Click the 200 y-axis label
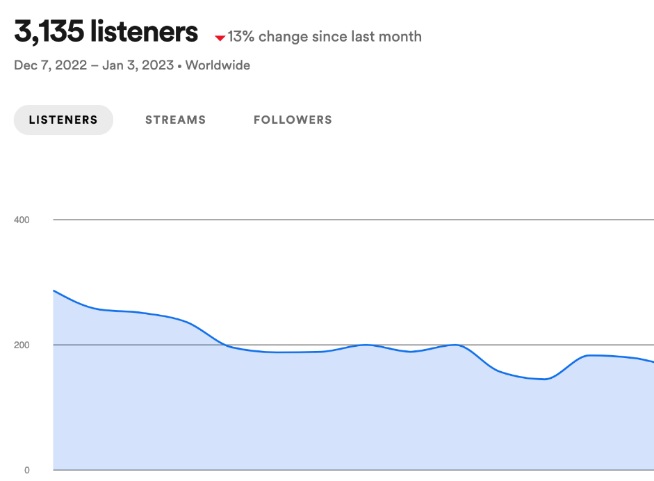654x481 pixels. (22, 345)
